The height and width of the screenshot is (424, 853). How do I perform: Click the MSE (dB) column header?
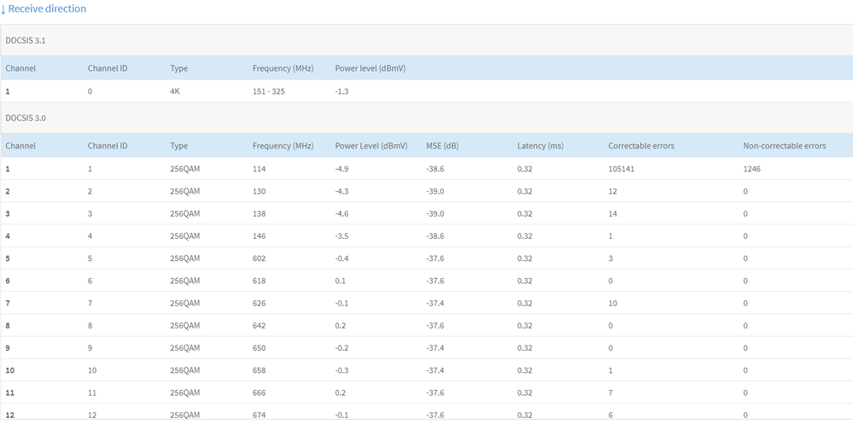442,146
